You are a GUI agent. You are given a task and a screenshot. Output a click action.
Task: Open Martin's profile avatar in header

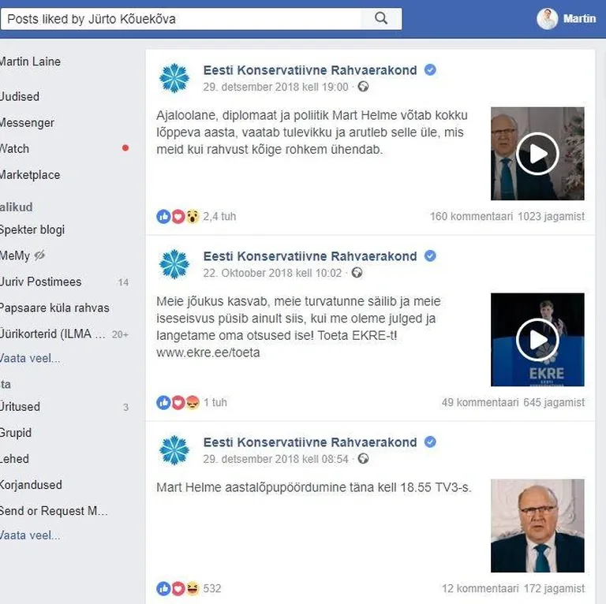tap(548, 19)
